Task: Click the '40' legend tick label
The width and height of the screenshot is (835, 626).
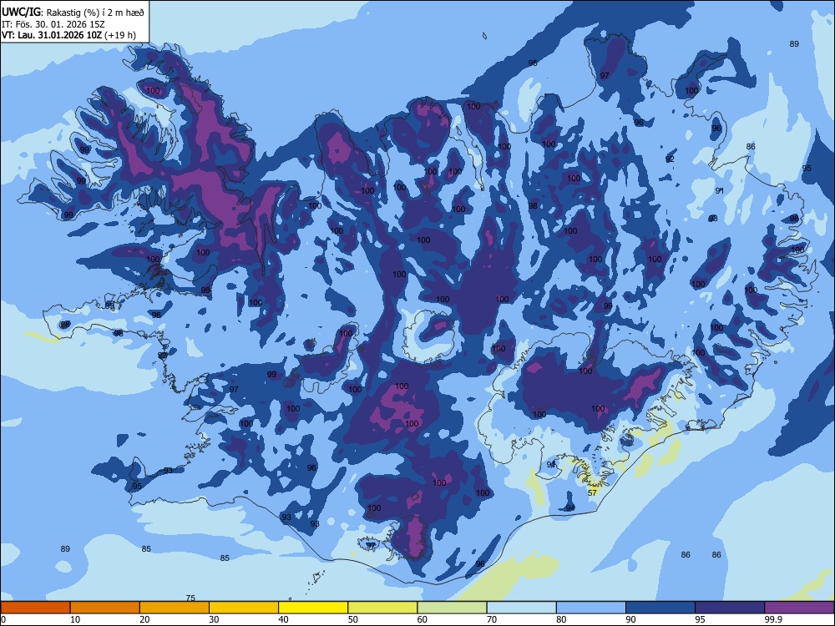Action: click(x=283, y=619)
